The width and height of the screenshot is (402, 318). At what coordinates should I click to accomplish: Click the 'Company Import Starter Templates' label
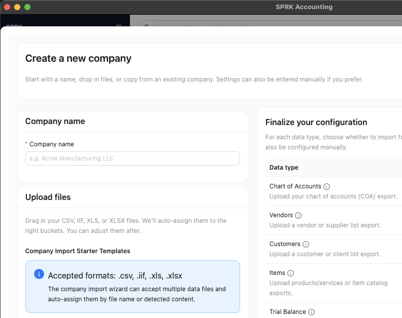point(78,251)
